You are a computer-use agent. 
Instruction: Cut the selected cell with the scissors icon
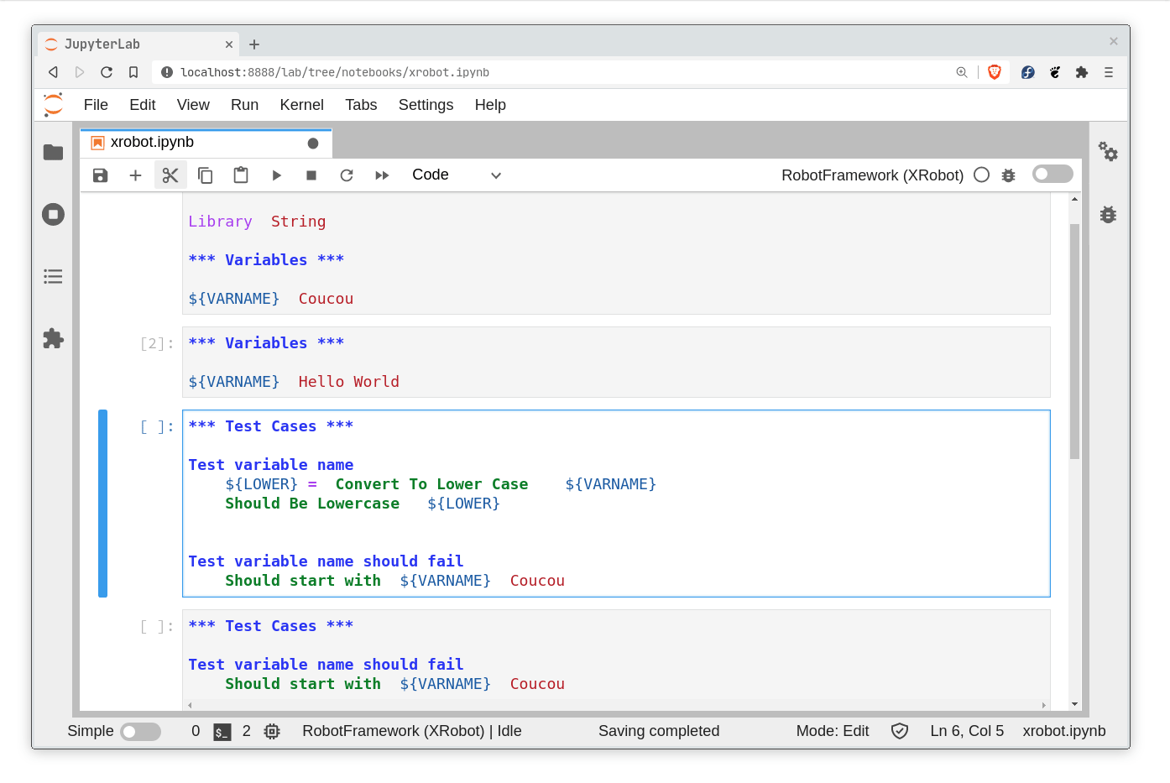(170, 175)
